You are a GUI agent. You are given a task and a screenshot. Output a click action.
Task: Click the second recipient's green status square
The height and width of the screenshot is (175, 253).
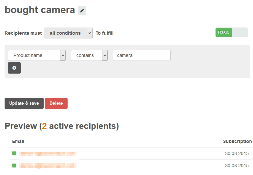click(x=14, y=166)
